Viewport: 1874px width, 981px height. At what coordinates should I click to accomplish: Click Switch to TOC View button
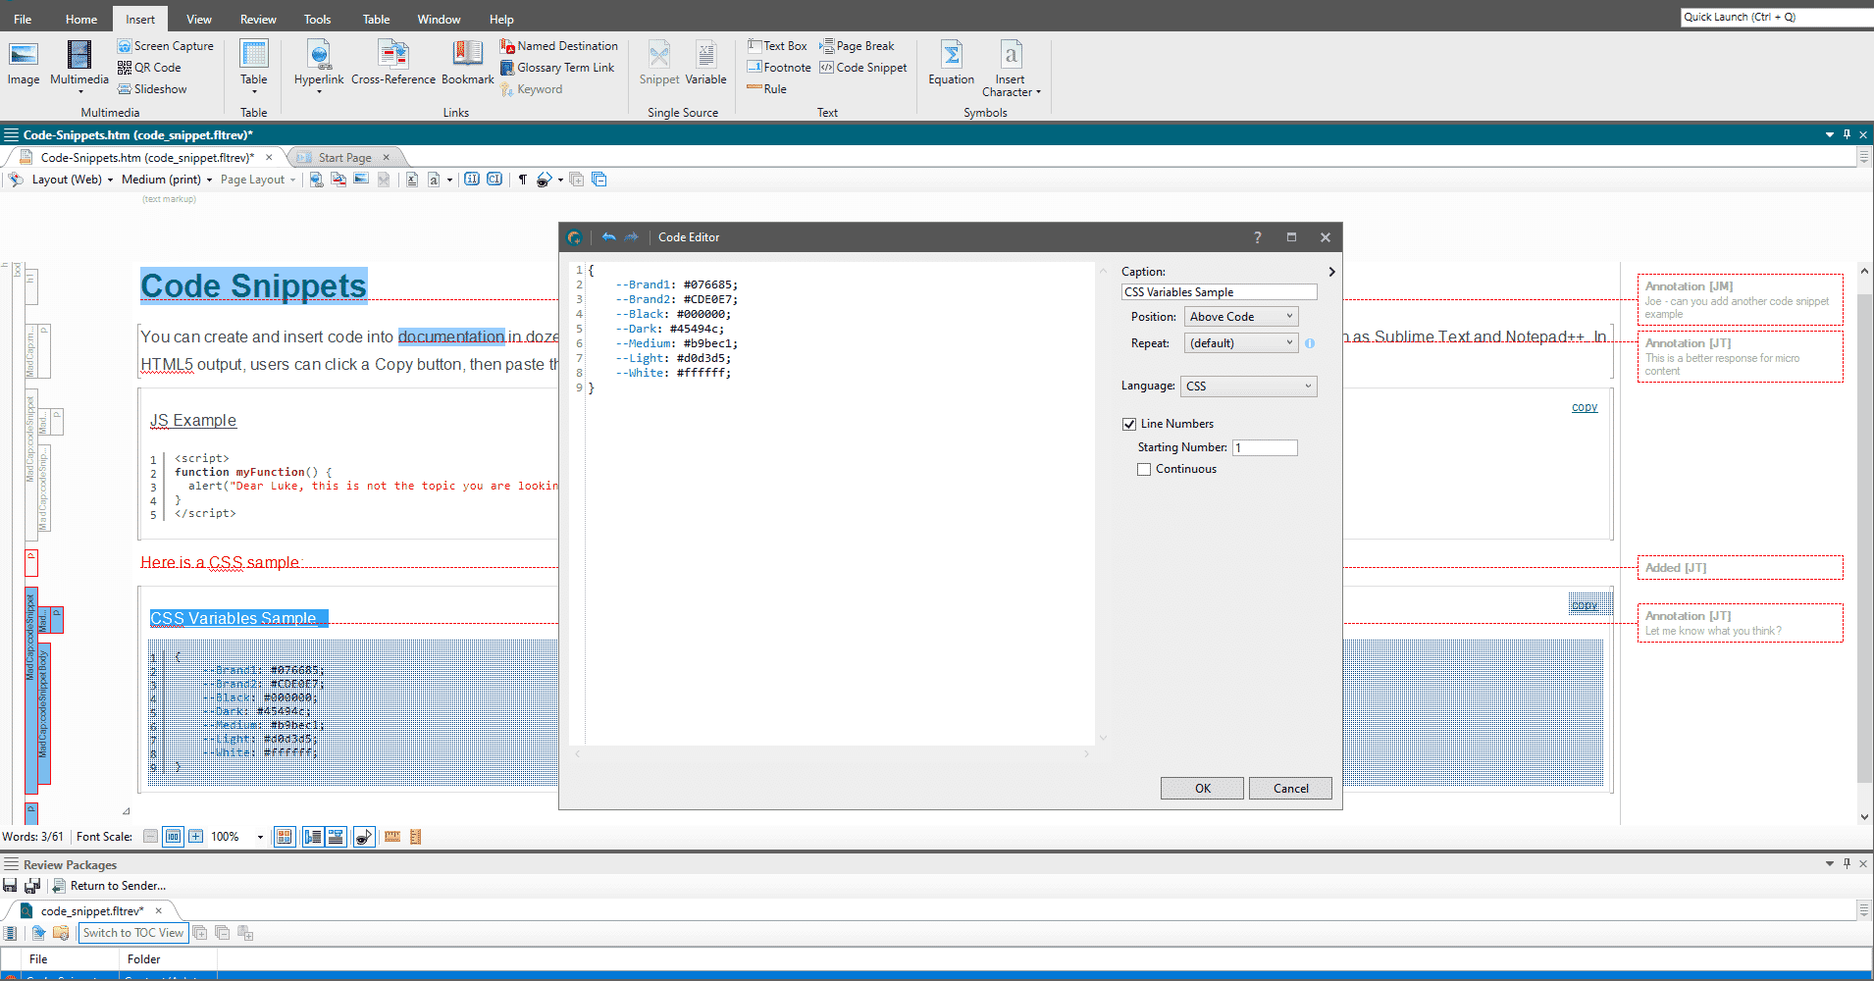(132, 933)
